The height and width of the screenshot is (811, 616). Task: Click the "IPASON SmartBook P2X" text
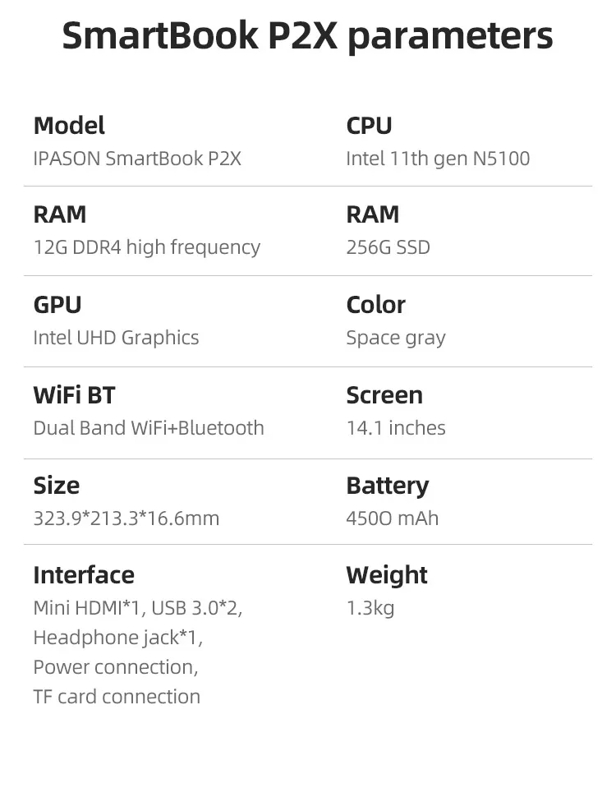coord(137,159)
